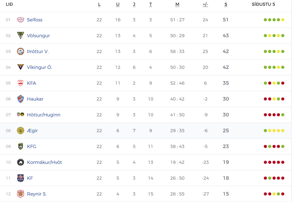Click the Haukar club crest
This screenshot has width=292, height=202.
(x=20, y=99)
